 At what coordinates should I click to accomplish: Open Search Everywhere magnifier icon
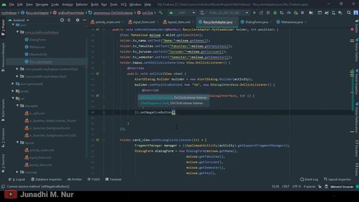pos(349,13)
